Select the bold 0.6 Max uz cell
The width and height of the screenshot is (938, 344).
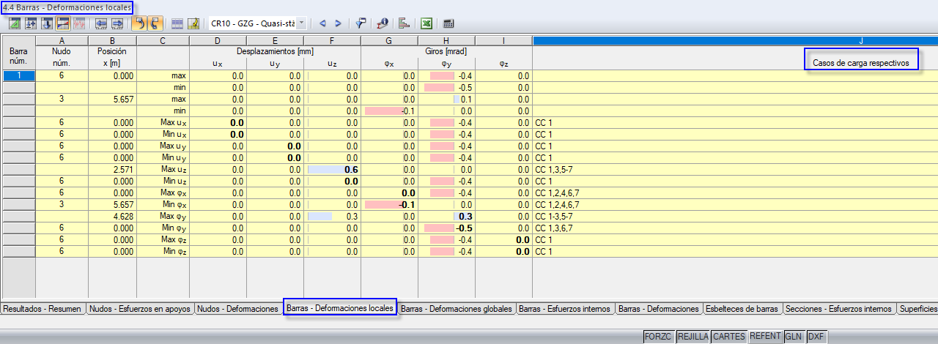332,169
